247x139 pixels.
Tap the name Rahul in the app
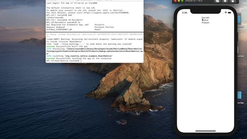205,20
